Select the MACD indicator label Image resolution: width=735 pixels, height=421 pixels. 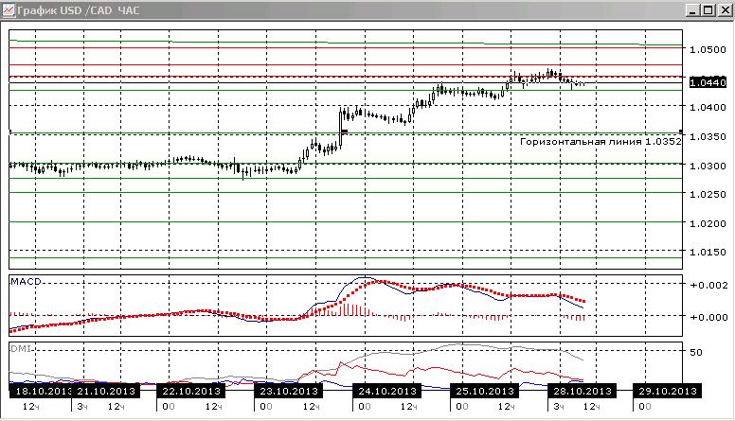[27, 281]
